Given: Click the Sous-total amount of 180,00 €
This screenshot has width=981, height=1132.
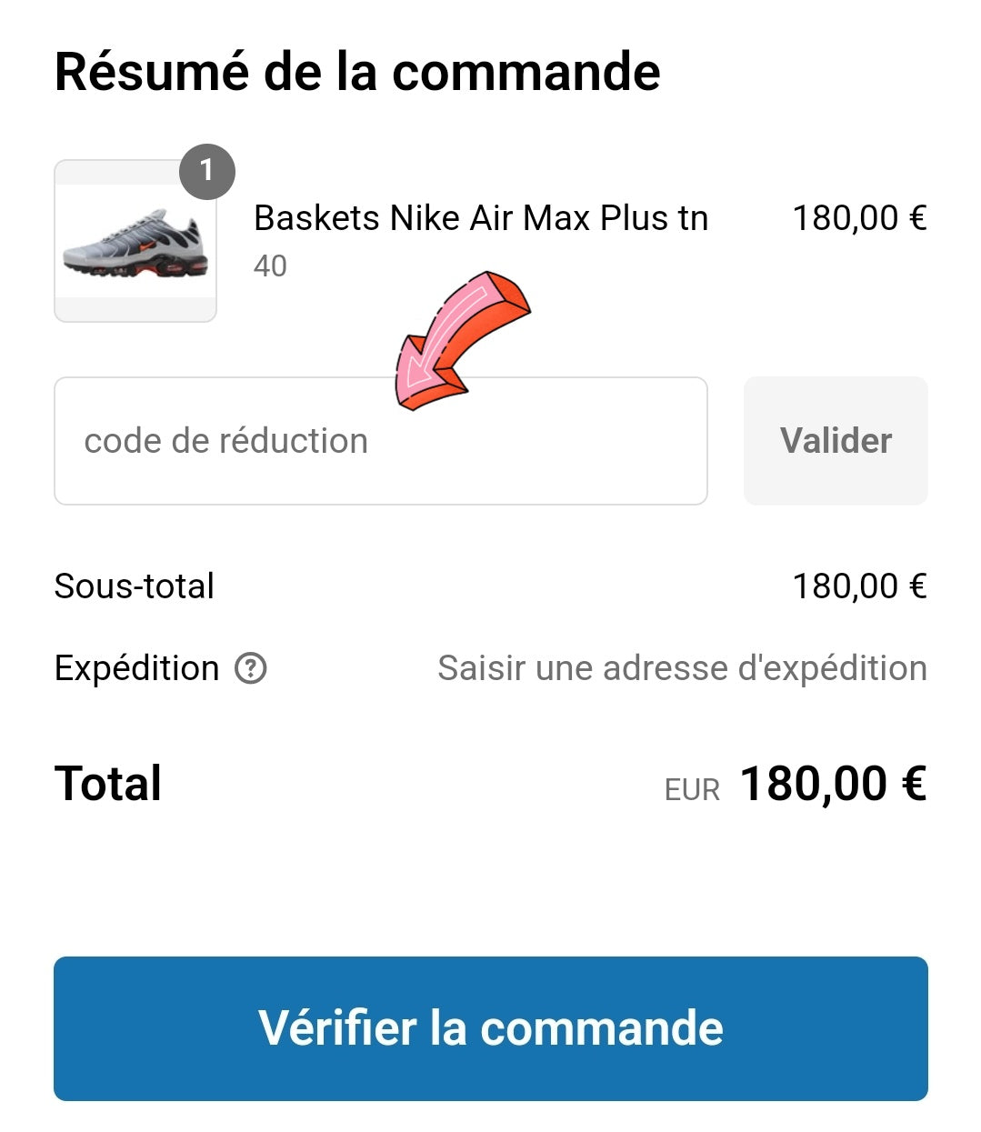Looking at the screenshot, I should tap(859, 586).
